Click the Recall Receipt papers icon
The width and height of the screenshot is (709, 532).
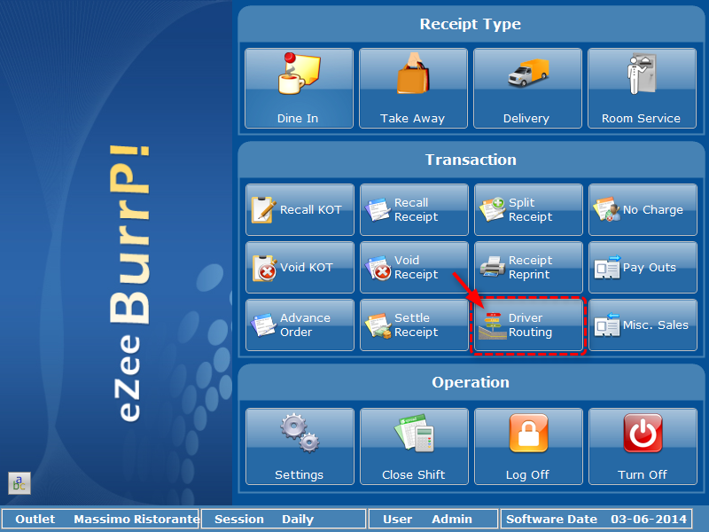(378, 210)
